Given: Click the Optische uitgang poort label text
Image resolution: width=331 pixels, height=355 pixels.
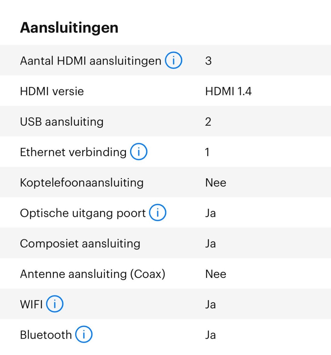Looking at the screenshot, I should pos(83,213).
